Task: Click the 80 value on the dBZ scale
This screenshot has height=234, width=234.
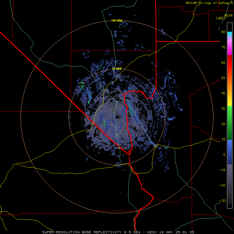Action: 223,32
